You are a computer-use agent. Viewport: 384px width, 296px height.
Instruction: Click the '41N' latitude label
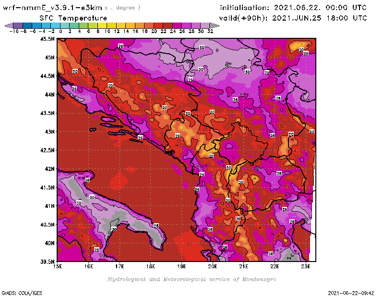(50, 206)
